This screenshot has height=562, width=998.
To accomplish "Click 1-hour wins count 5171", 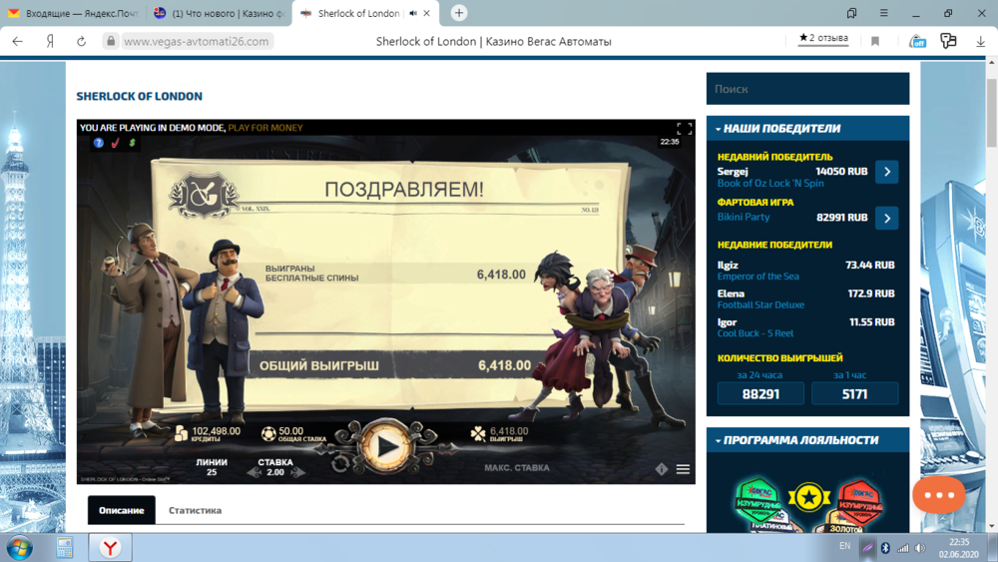I will (855, 394).
